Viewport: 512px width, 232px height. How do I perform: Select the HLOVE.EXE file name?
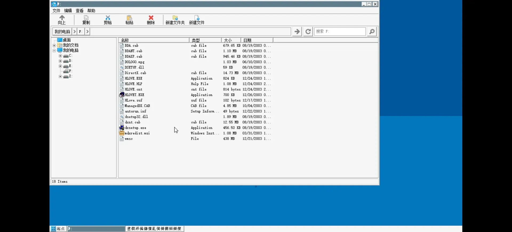click(x=133, y=78)
